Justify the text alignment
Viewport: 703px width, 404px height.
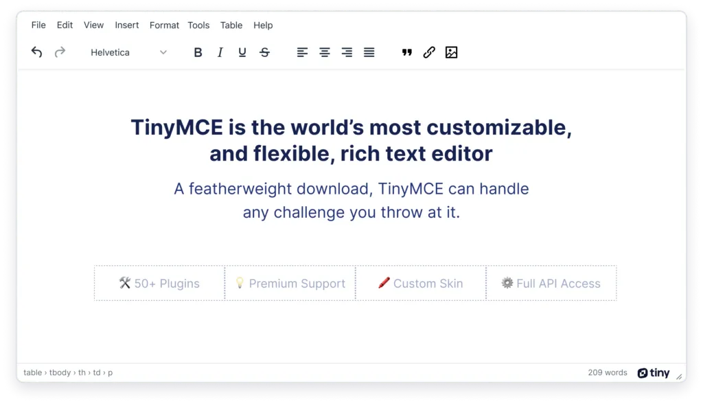click(x=369, y=52)
